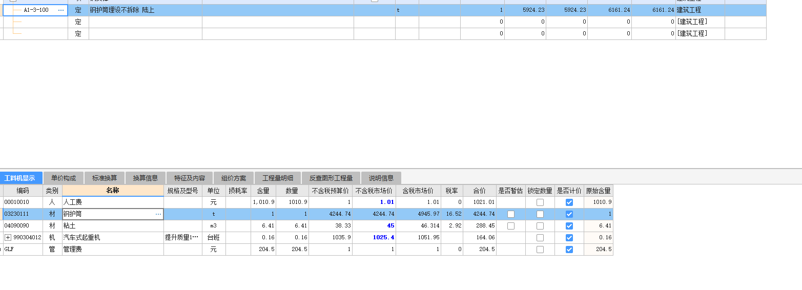Click the 不含税预算价 column header
The height and width of the screenshot is (290, 802).
(331, 191)
